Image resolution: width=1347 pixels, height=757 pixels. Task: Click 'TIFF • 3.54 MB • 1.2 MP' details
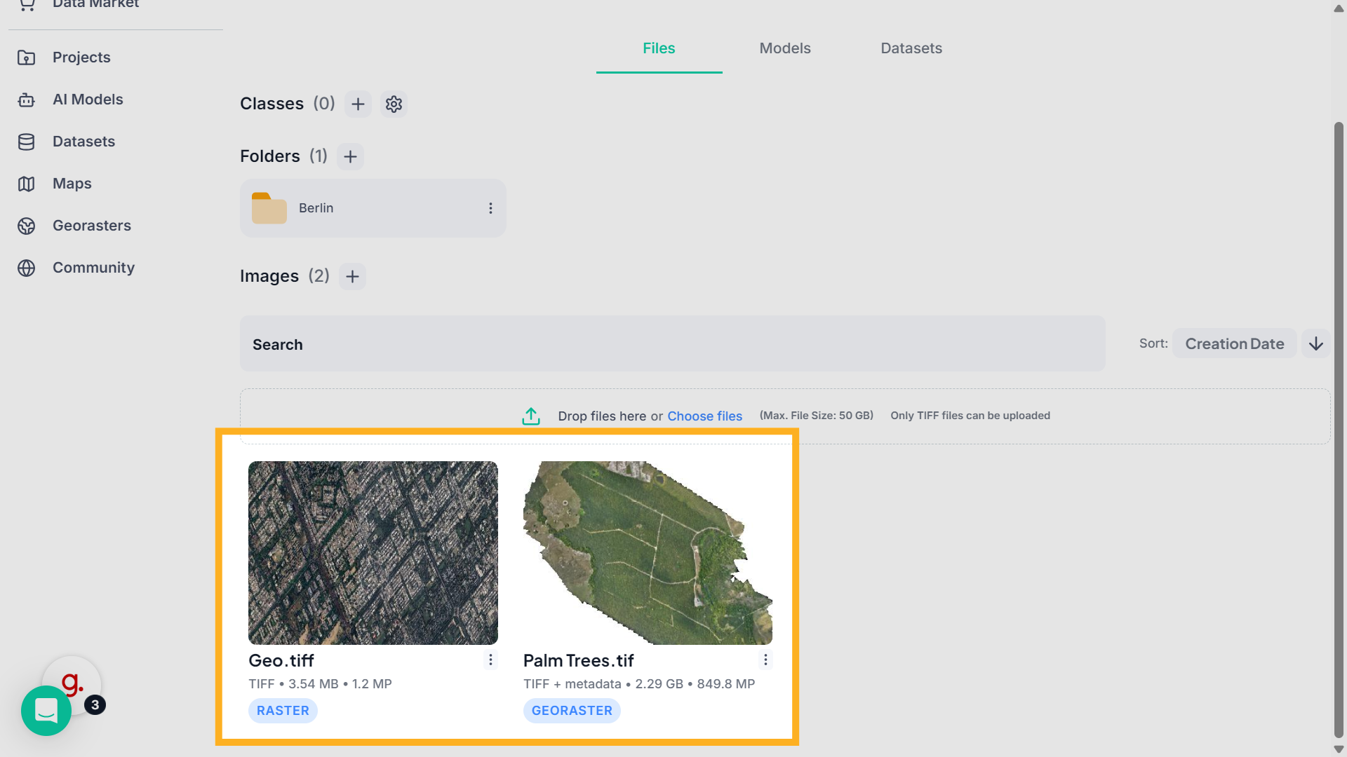tap(320, 684)
